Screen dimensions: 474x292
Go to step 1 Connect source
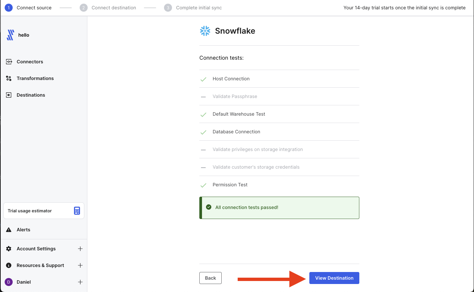28,8
